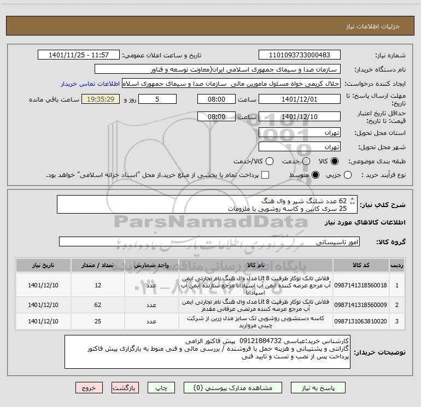The image size is (421, 407).
Task: Click the واحد شمارش column header
Action: (x=151, y=265)
